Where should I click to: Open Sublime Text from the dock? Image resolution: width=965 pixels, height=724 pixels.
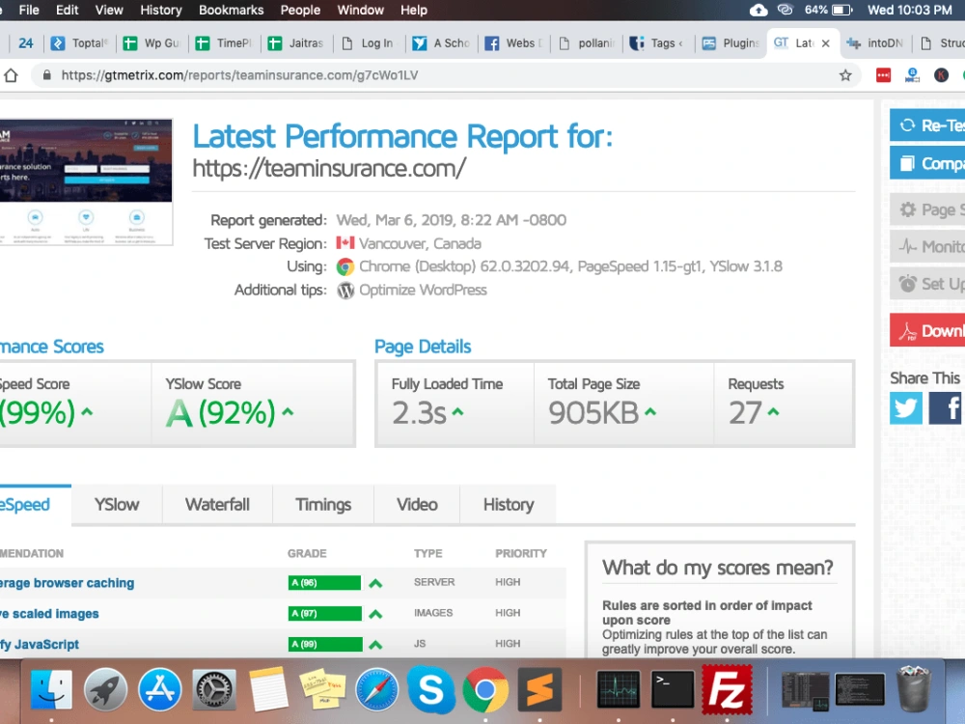pyautogui.click(x=539, y=689)
